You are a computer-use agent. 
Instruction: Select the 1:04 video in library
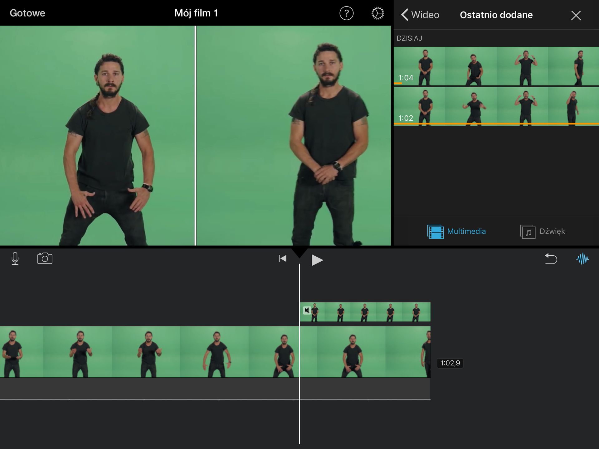tap(496, 66)
